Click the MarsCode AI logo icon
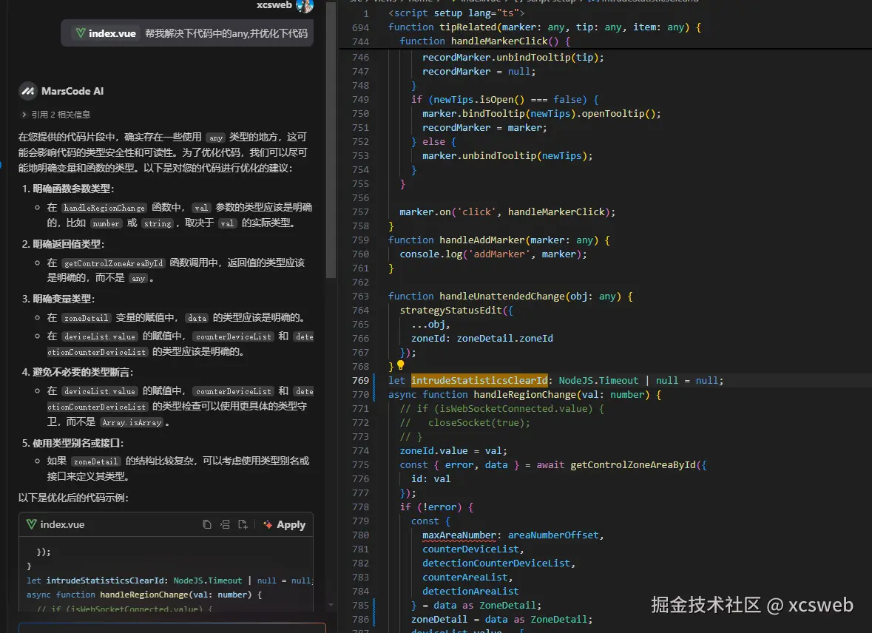872x633 pixels. point(28,91)
